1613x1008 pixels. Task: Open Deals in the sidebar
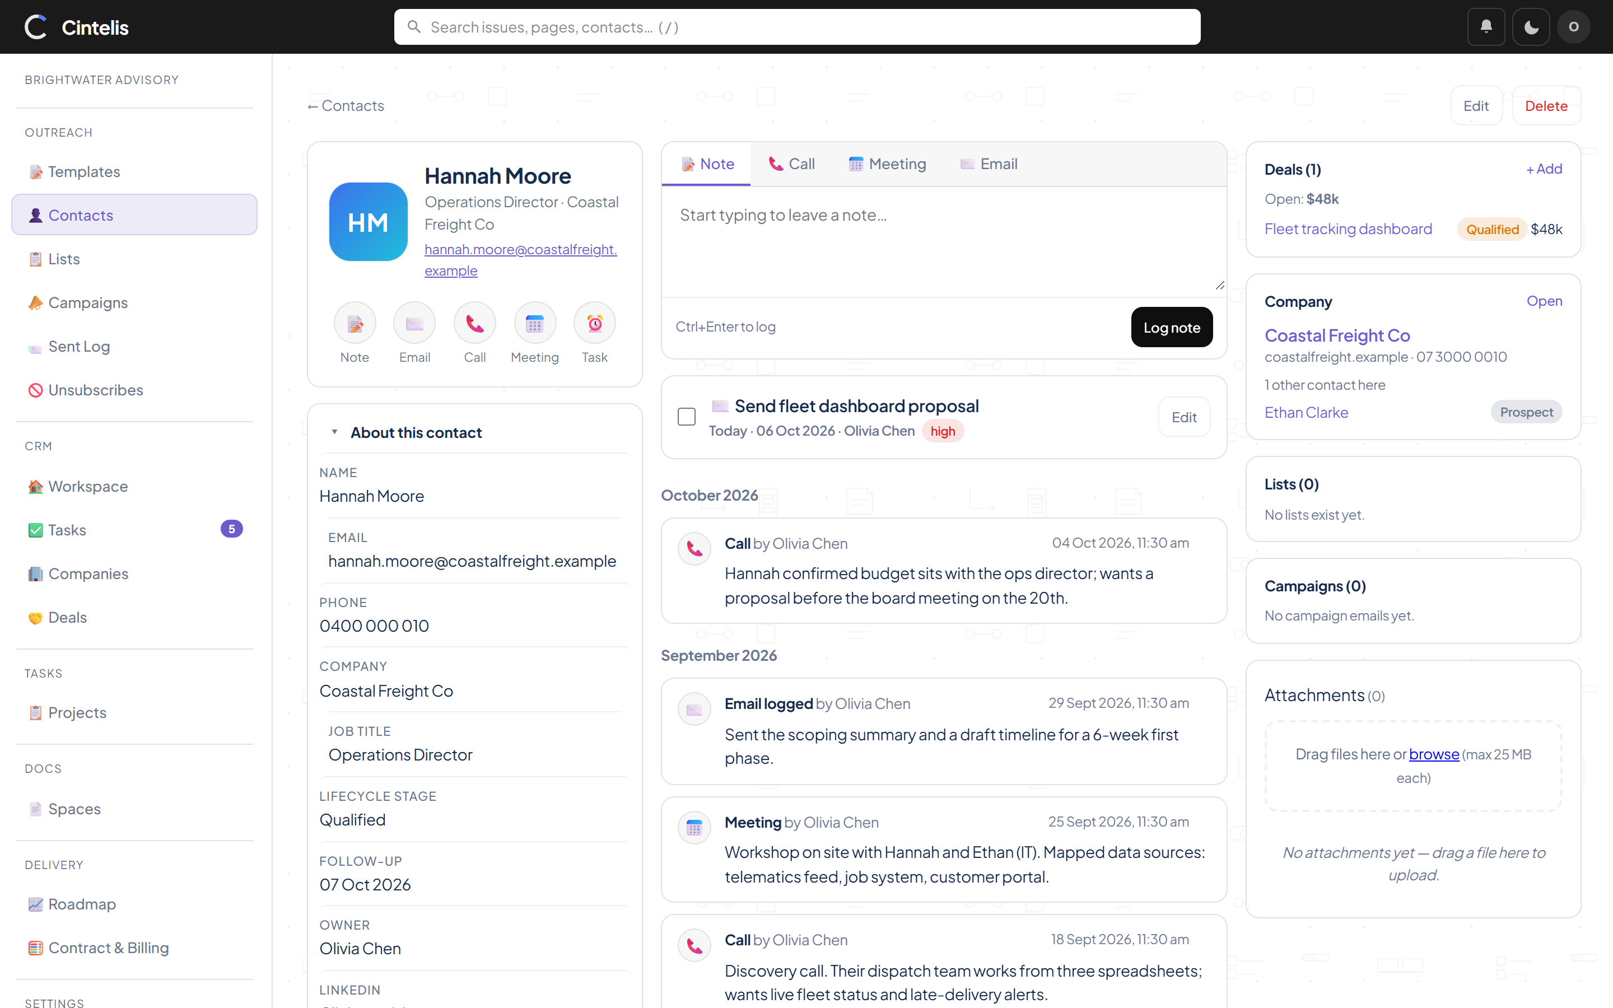[134, 617]
